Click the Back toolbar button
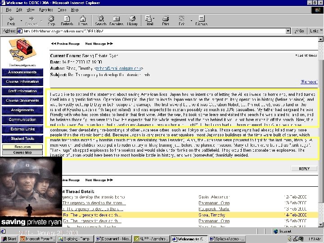Screen dimensions: 324x243 (x=11, y=21)
